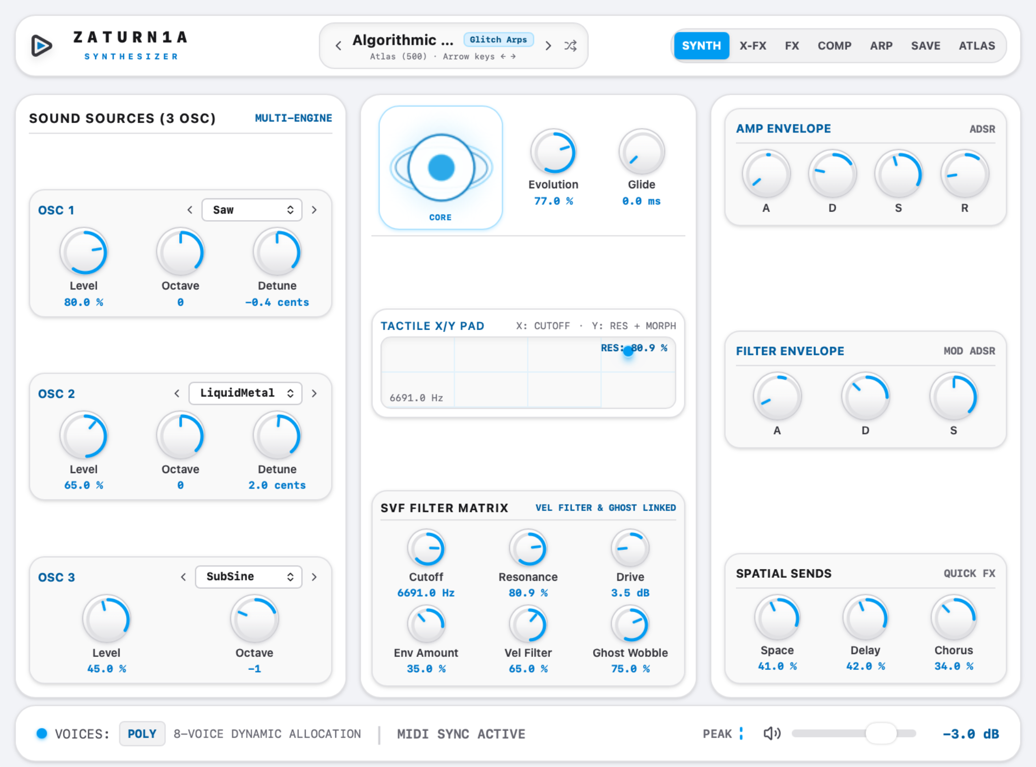Screen dimensions: 1036x767
Task: Click the Space send knob
Action: pos(777,618)
